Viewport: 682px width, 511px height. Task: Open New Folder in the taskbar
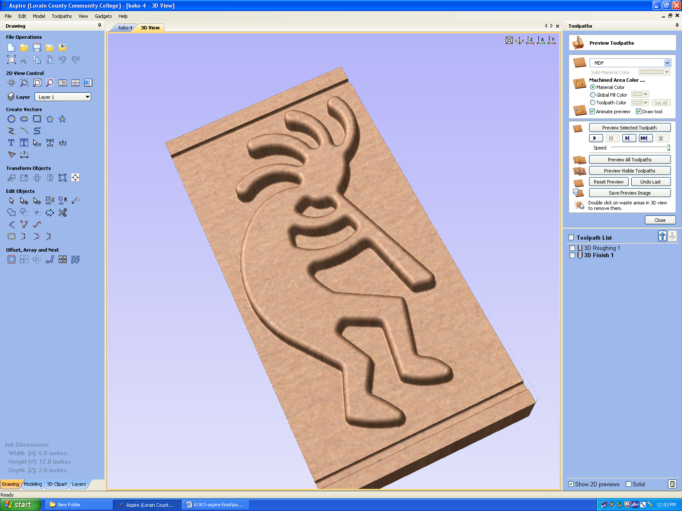tap(79, 505)
